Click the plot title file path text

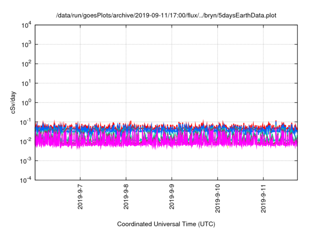tap(166, 15)
